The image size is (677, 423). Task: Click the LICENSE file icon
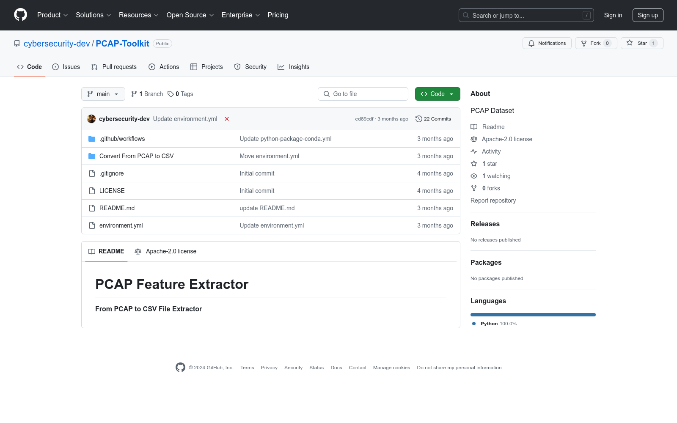[x=92, y=191]
